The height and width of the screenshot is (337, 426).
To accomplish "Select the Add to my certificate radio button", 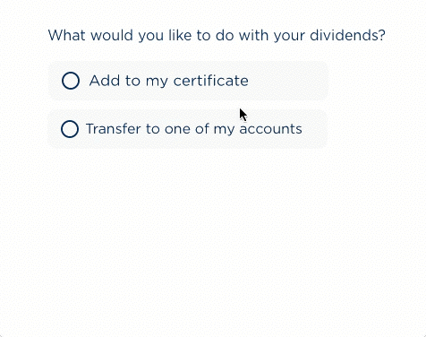I will click(x=71, y=81).
